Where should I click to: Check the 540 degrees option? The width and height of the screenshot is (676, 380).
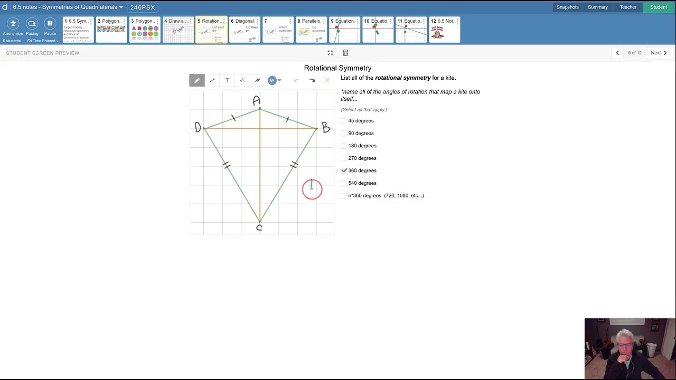click(344, 183)
